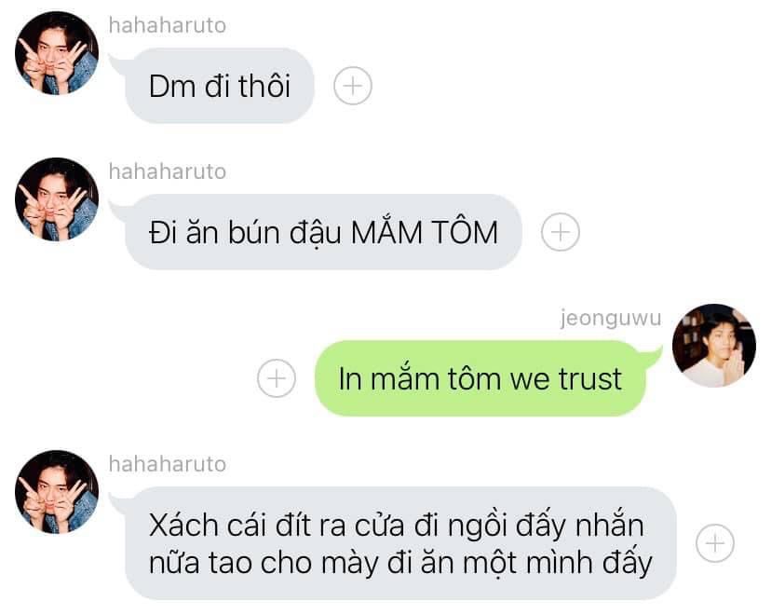Click the word 'thôi' in the first message
The height and width of the screenshot is (615, 771).
(264, 85)
